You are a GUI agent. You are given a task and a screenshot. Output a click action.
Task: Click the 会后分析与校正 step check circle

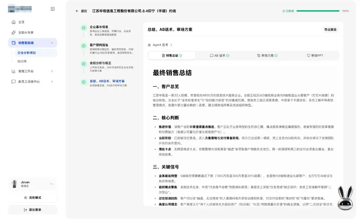pyautogui.click(x=84, y=64)
